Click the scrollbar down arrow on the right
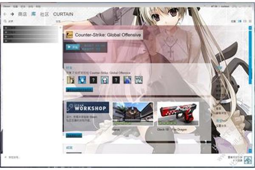The height and width of the screenshot is (170, 255). point(250,151)
